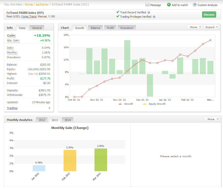Toggle the Growth series in chart legend
Viewport: 223px width, 189px height.
(126, 104)
